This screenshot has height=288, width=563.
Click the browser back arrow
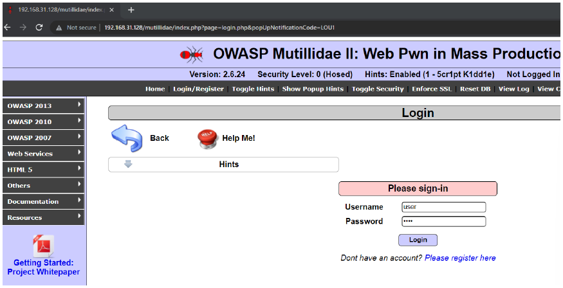(7, 27)
